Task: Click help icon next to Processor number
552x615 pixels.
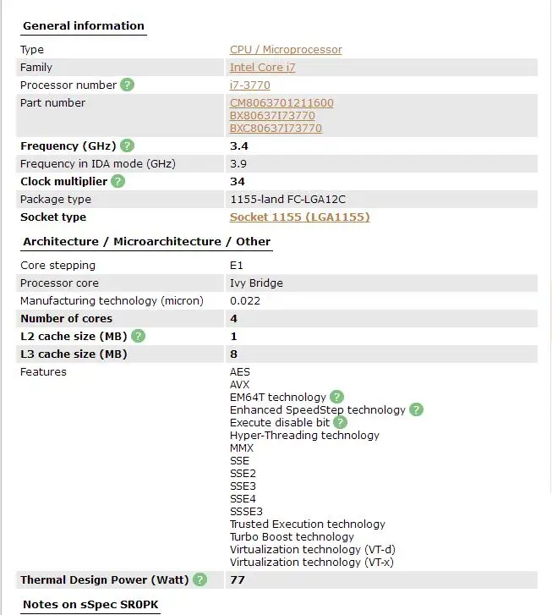Action: (127, 85)
